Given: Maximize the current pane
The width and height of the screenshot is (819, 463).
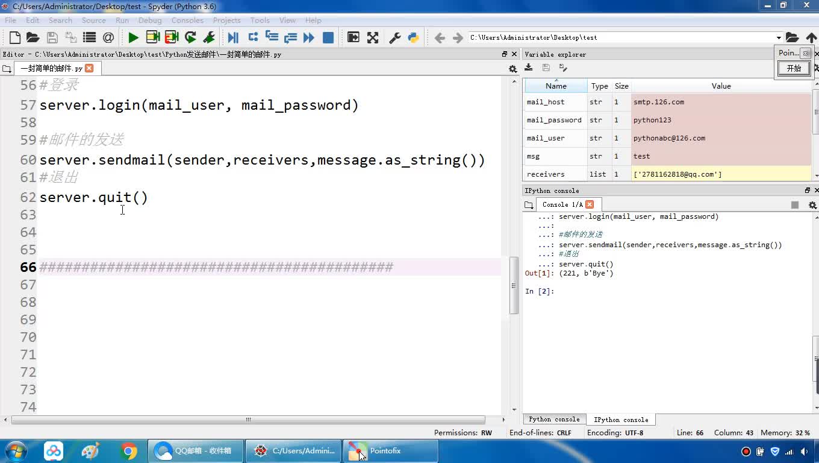Looking at the screenshot, I should click(x=373, y=37).
